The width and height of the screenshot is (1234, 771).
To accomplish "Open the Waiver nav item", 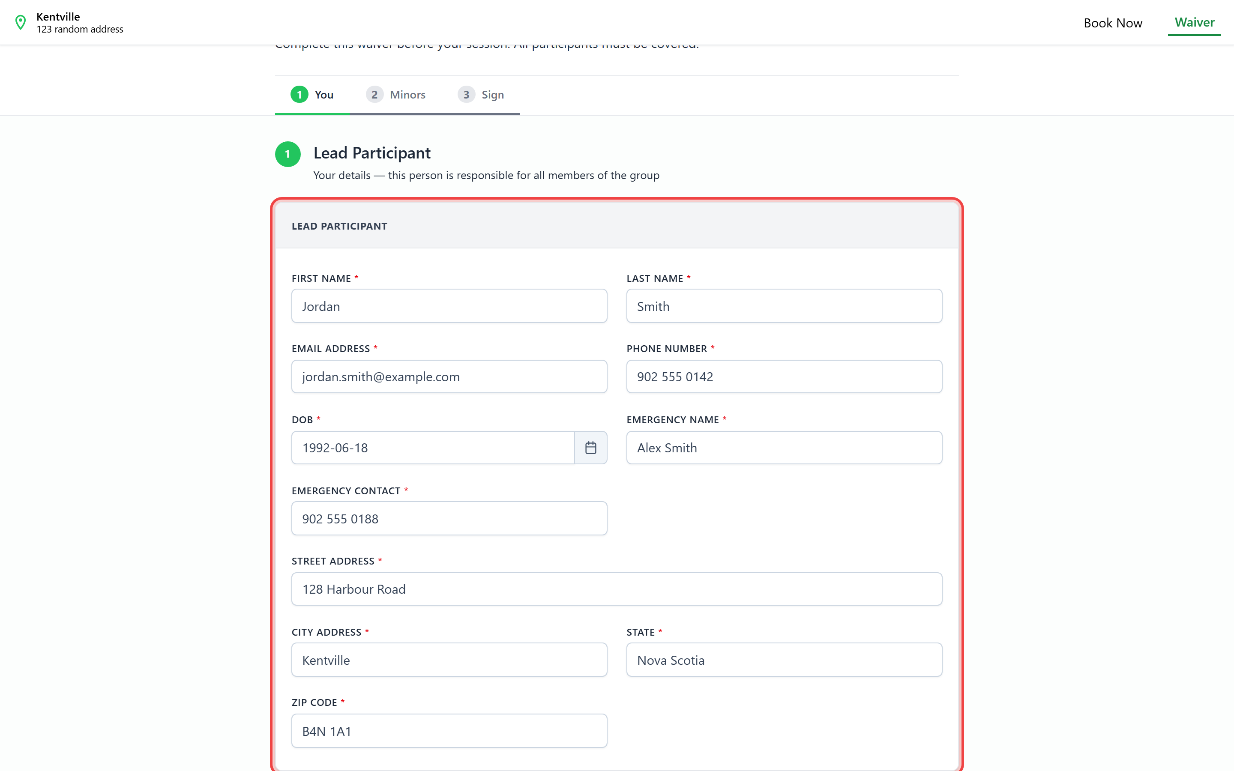I will click(1194, 22).
